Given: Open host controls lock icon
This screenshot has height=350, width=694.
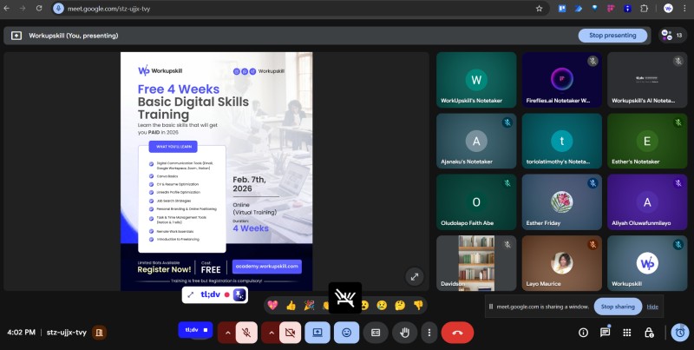Looking at the screenshot, I should [648, 333].
